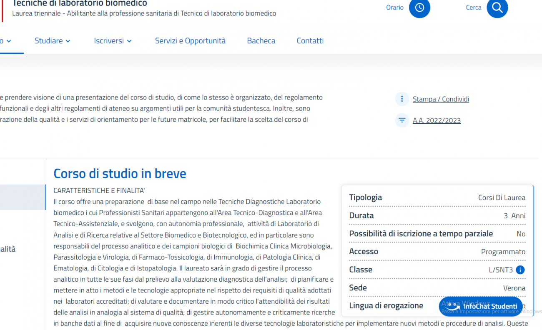This screenshot has width=542, height=330.
Task: Expand the Iscriversi menu
Action: (113, 41)
